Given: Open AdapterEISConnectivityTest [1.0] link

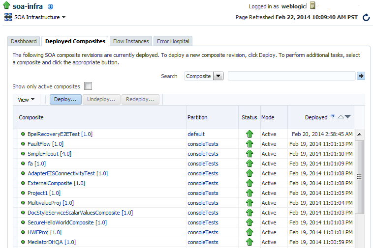Looking at the screenshot, I should pos(67,173).
